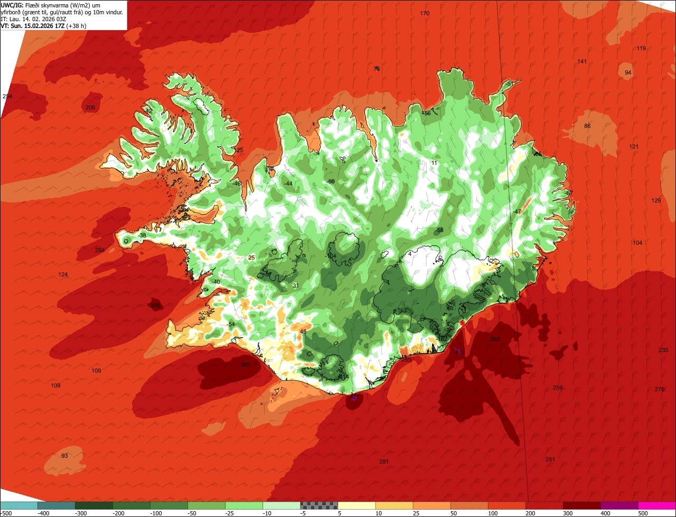
Task: Click the map value '119' near the top-right
Action: (641, 48)
